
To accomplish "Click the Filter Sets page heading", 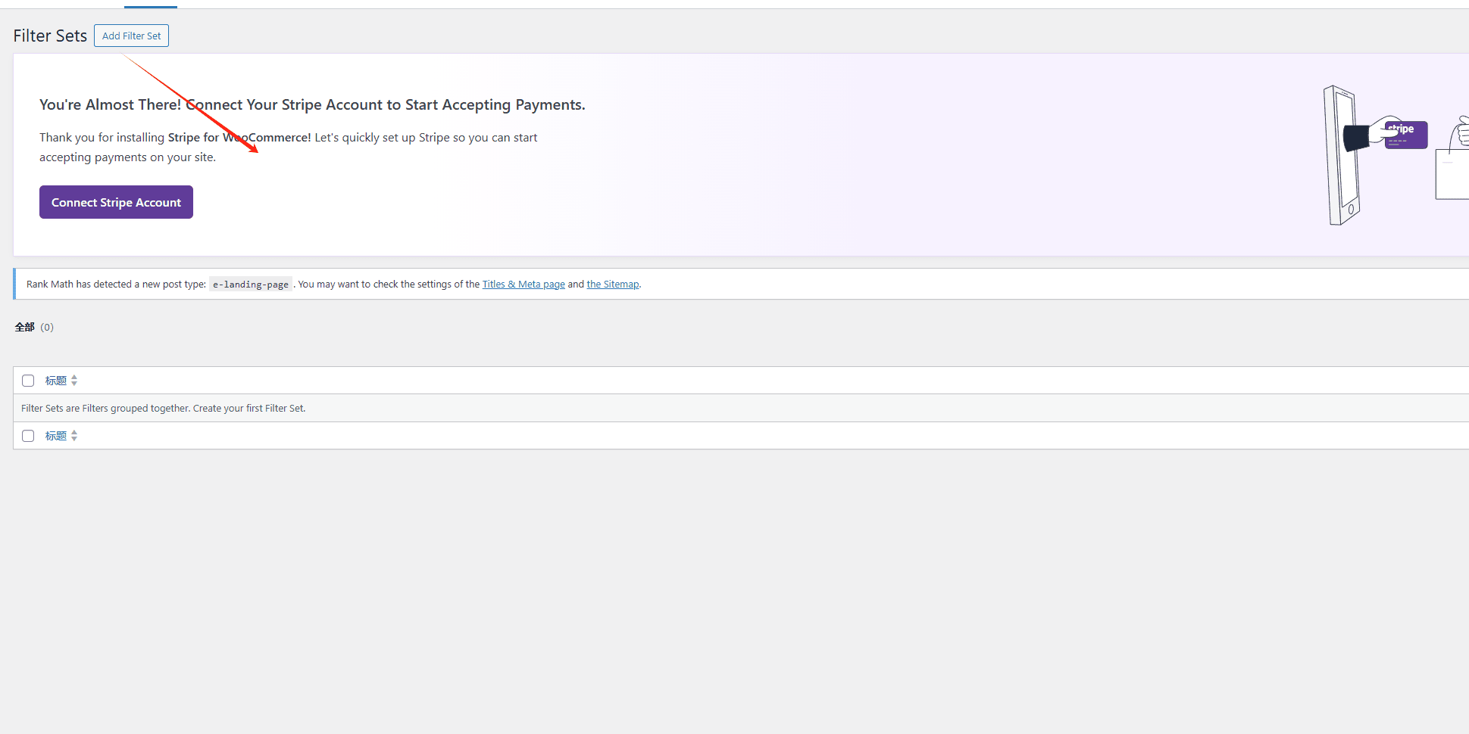I will coord(50,36).
